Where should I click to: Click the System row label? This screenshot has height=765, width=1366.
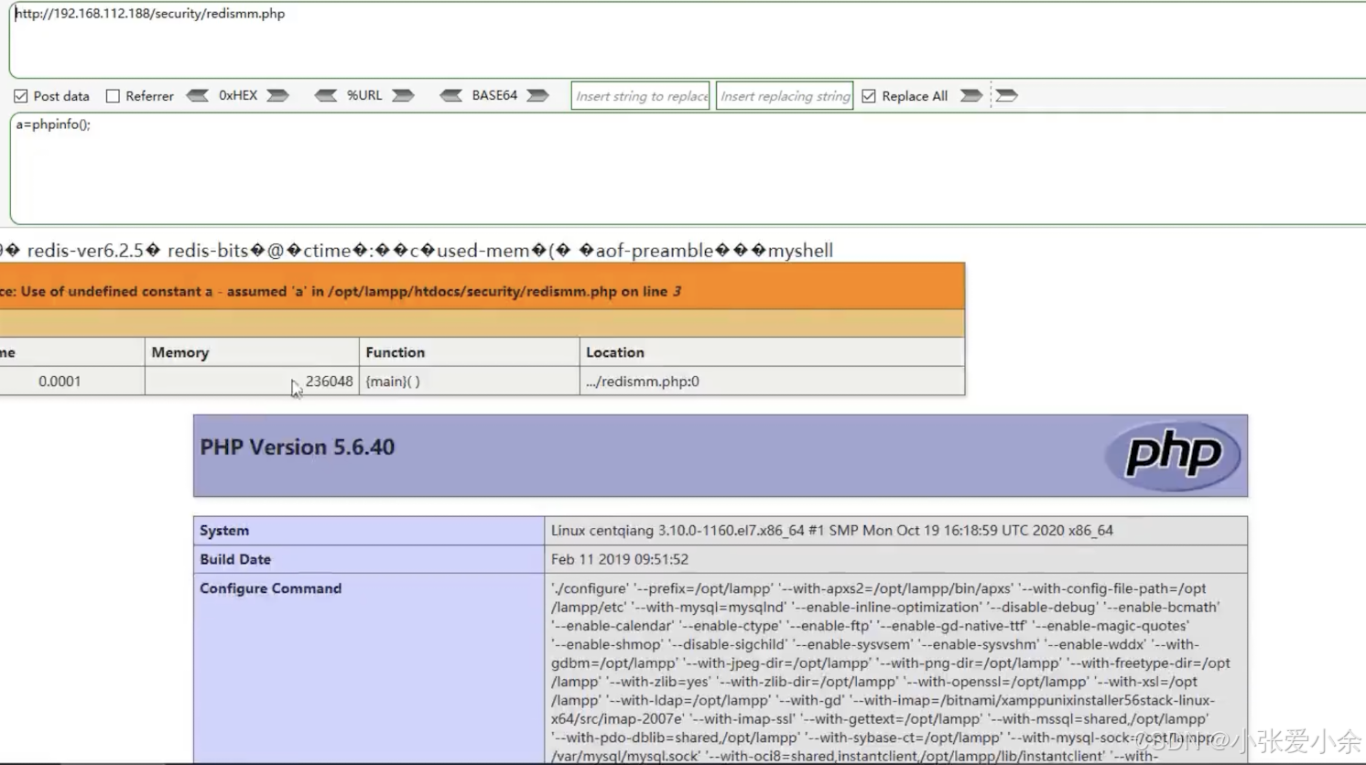pos(224,531)
